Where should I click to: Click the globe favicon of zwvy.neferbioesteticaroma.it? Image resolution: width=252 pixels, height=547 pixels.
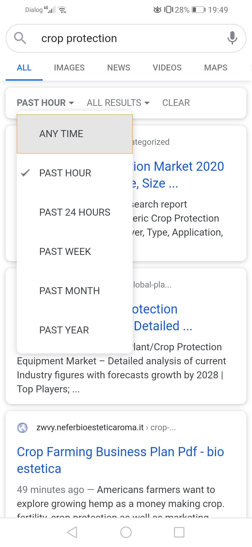point(22,428)
